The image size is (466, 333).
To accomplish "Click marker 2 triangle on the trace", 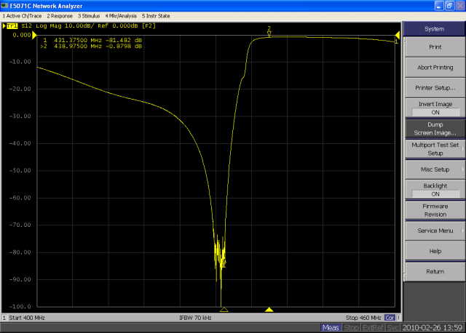I will 269,33.
